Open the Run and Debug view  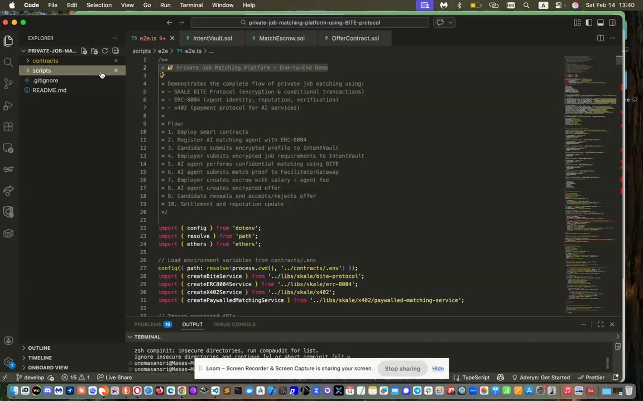coord(8,106)
